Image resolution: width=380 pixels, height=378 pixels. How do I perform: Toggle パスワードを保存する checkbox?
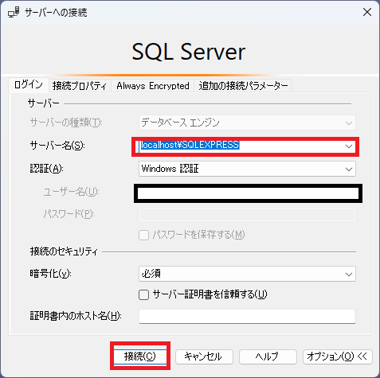point(143,235)
